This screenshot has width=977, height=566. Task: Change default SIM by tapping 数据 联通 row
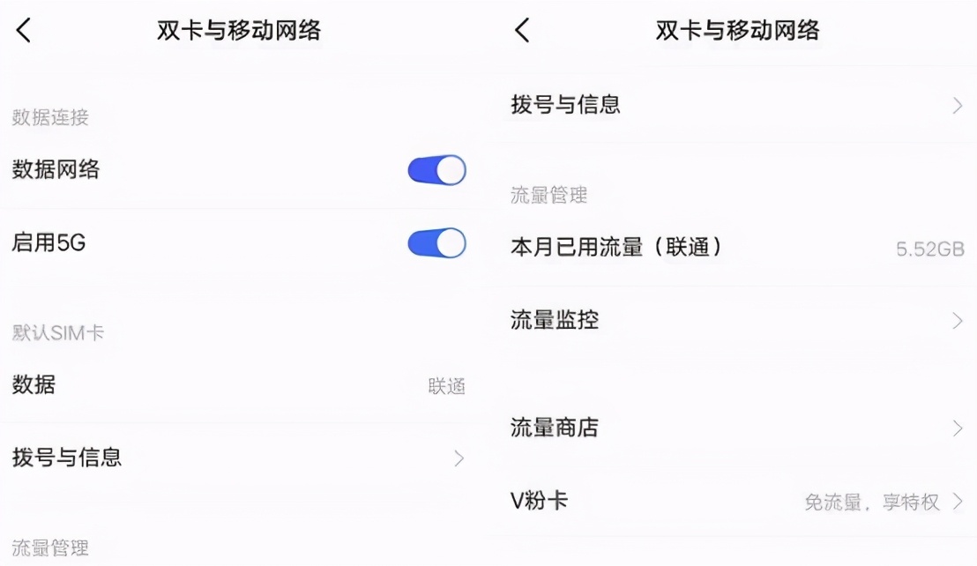pyautogui.click(x=238, y=385)
